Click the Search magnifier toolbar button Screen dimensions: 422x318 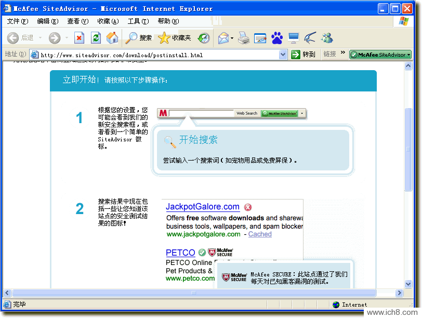pos(139,38)
